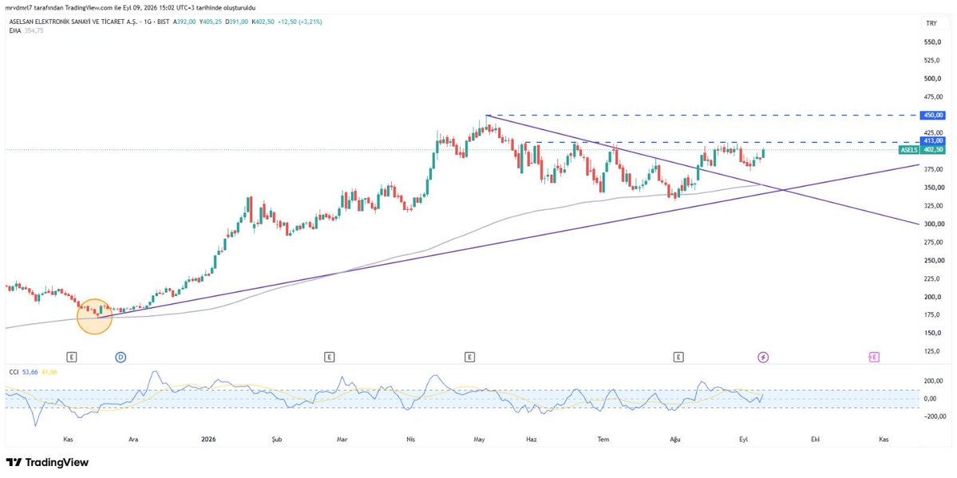
Task: Click the 250,00 price axis label
Action: [x=935, y=261]
